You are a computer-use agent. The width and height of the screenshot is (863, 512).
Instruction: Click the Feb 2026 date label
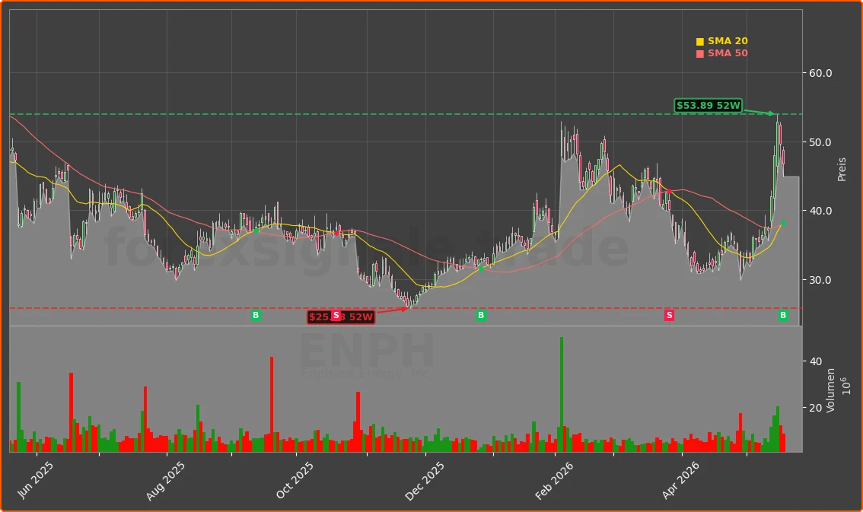click(x=554, y=481)
